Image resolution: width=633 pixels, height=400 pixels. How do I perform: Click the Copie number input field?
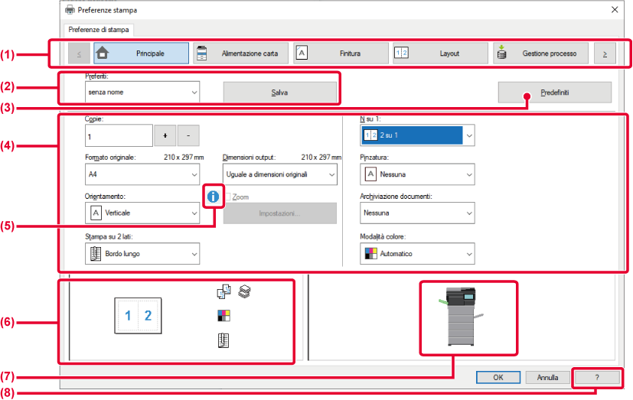(x=119, y=135)
